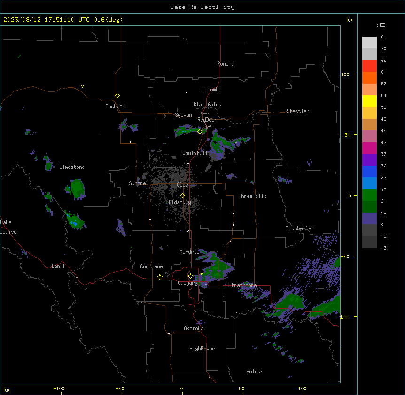Screen dimensions: 405x395
Task: Click the Calgary city label
Action: [x=187, y=283]
